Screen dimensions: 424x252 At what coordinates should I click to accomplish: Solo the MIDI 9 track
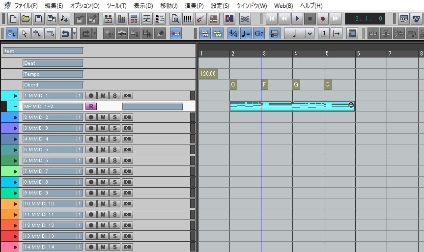click(x=115, y=193)
